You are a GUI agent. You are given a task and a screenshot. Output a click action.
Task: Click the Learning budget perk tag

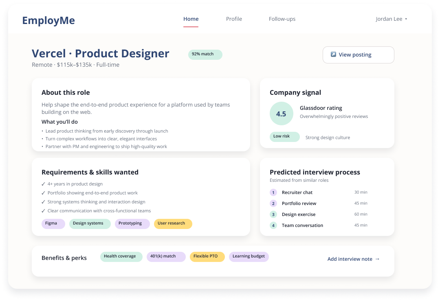pyautogui.click(x=249, y=257)
